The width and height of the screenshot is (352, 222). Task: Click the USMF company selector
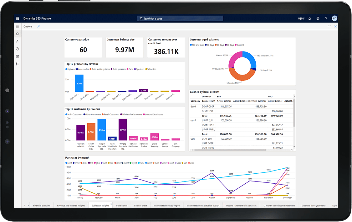(301, 19)
